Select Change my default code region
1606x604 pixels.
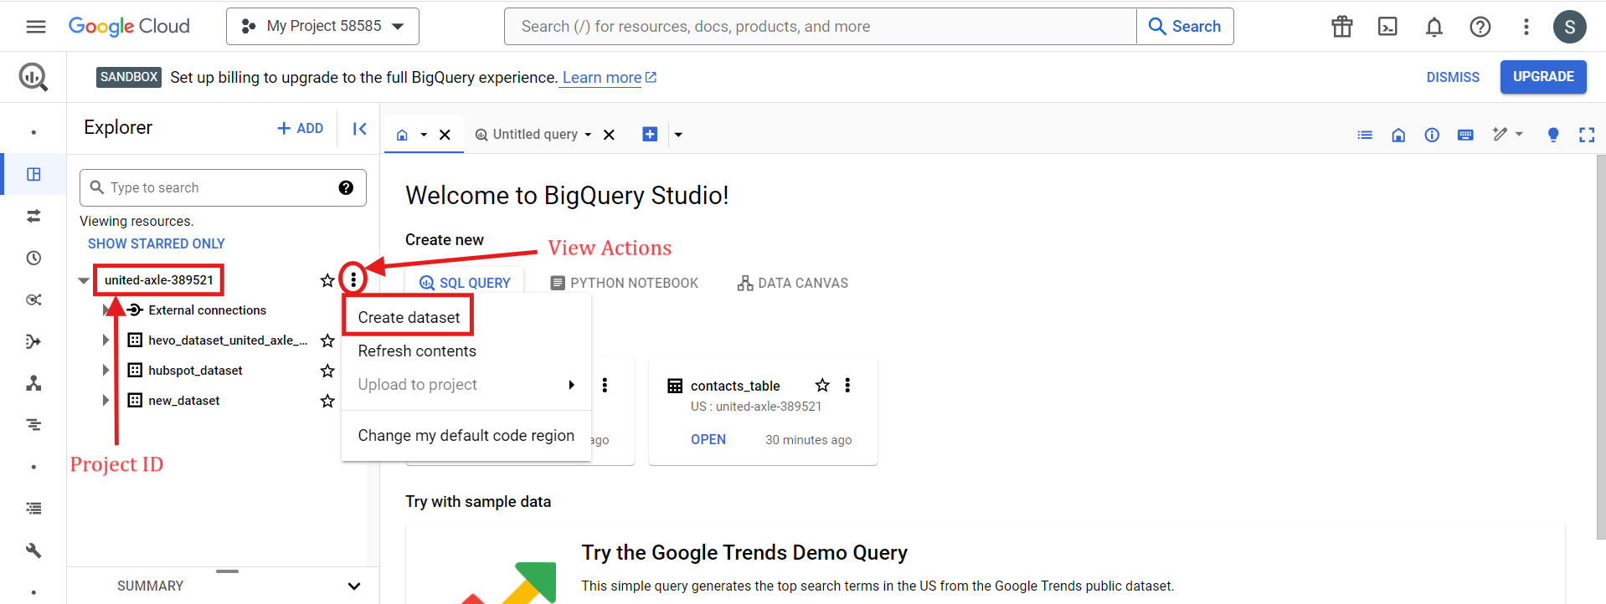click(x=466, y=436)
